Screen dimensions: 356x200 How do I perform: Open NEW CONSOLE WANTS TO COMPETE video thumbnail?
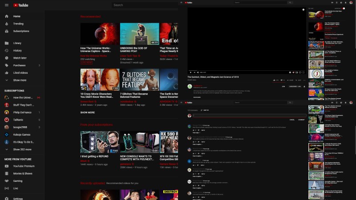click(x=140, y=142)
